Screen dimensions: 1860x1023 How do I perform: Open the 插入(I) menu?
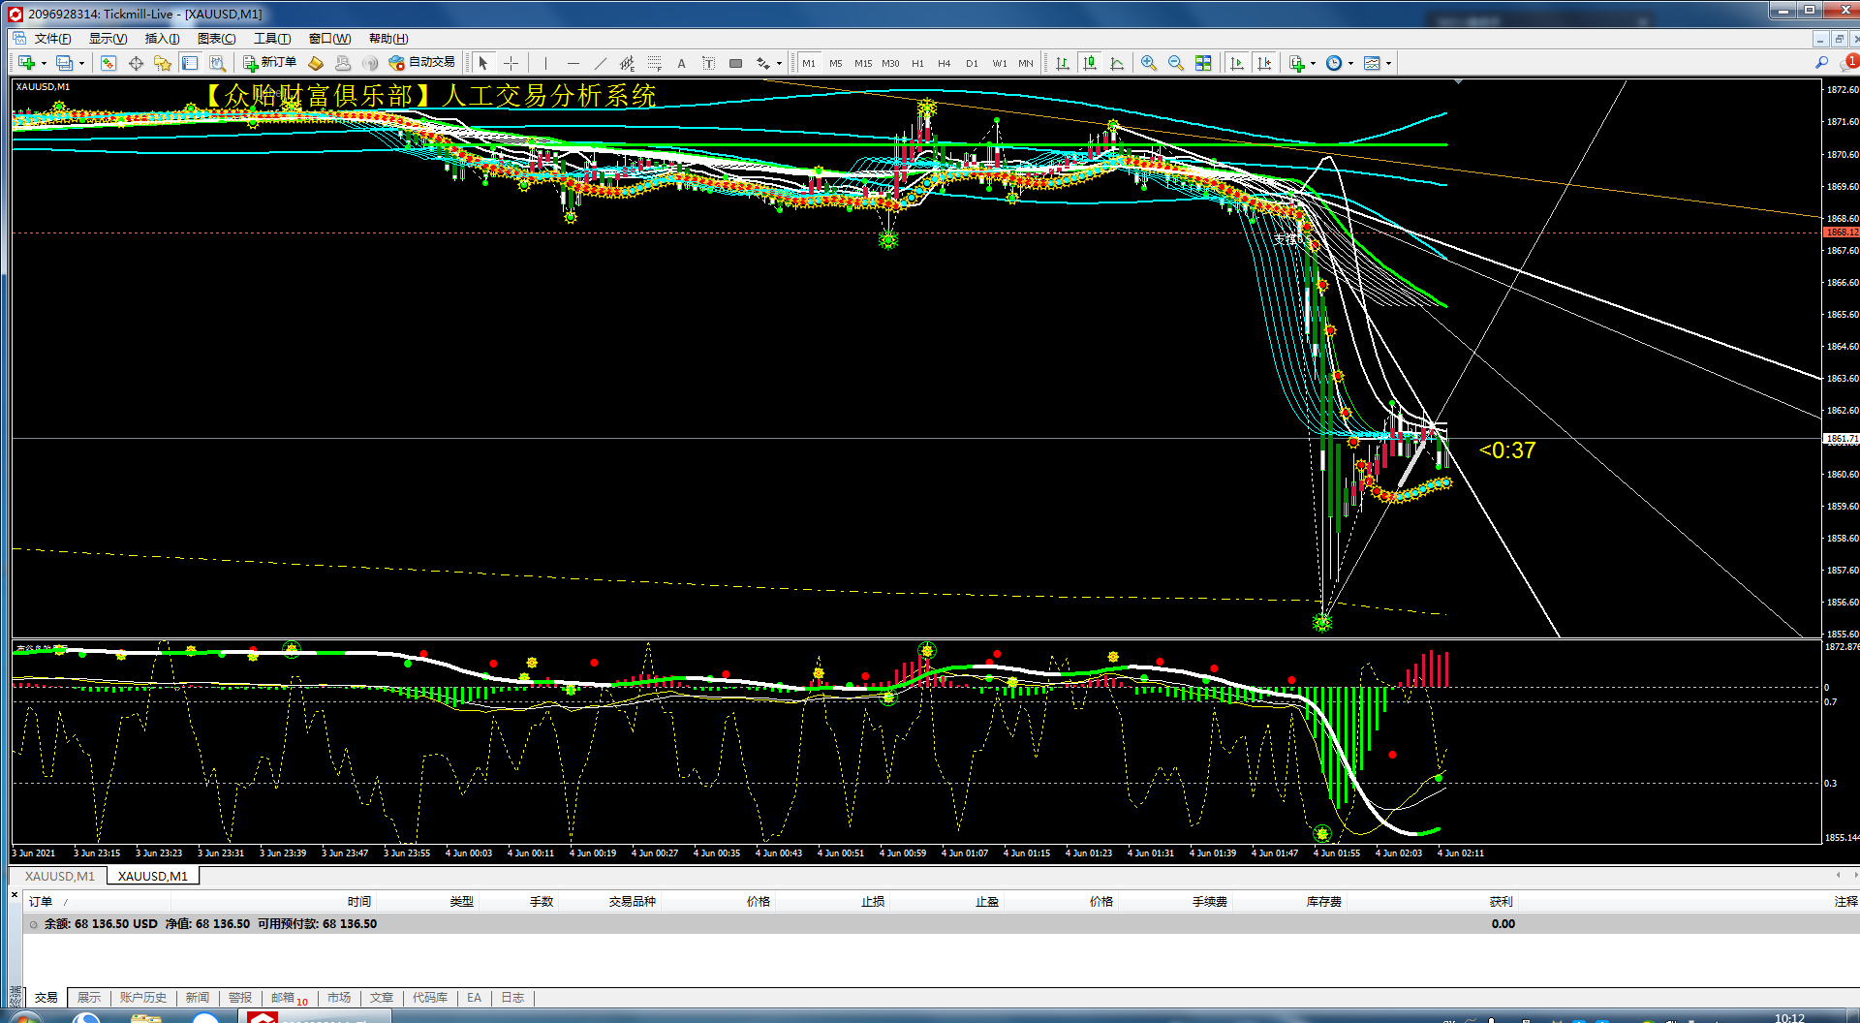(162, 39)
